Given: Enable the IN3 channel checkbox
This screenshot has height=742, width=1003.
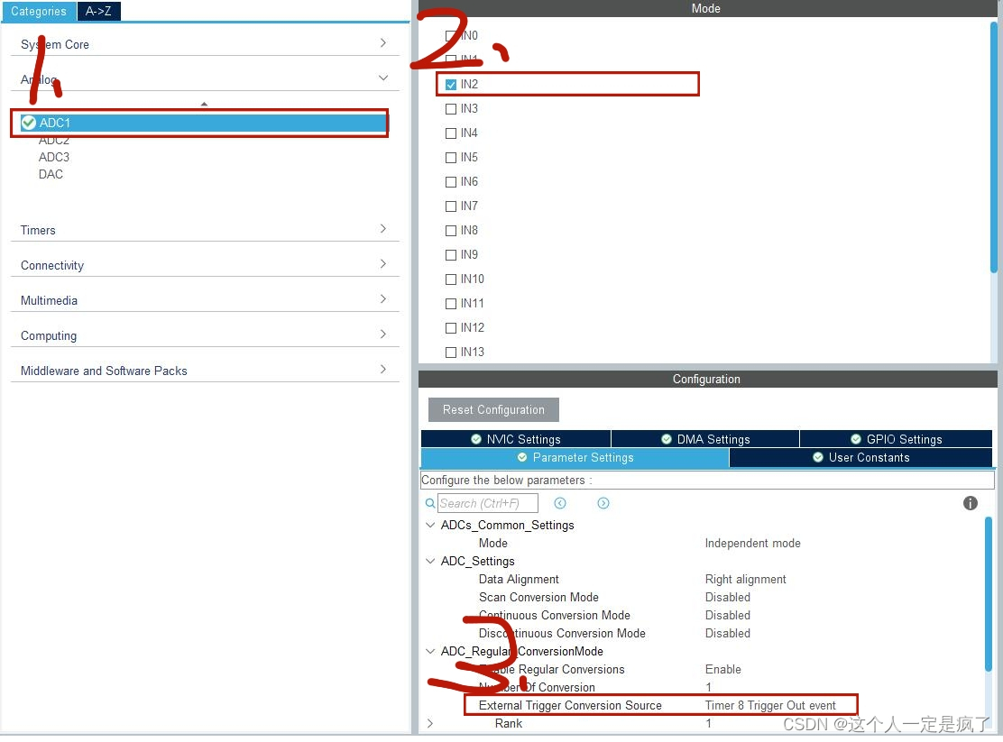Looking at the screenshot, I should [x=451, y=109].
